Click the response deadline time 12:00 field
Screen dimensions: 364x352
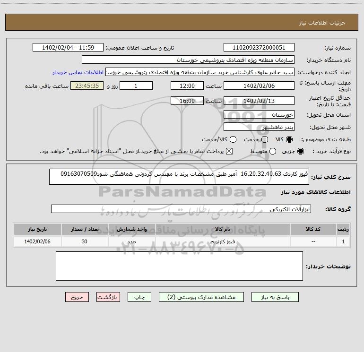(x=187, y=86)
